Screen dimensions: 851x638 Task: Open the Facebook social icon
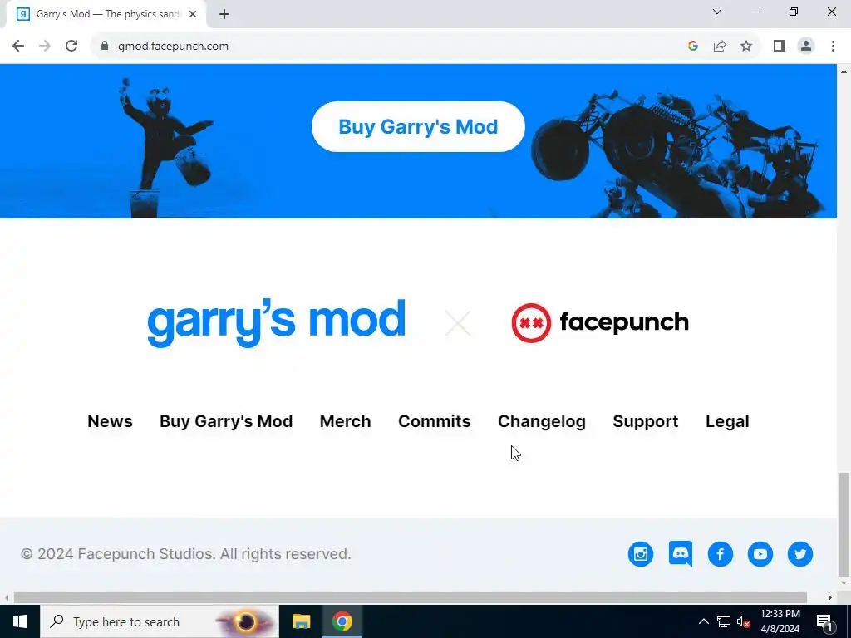(x=721, y=554)
